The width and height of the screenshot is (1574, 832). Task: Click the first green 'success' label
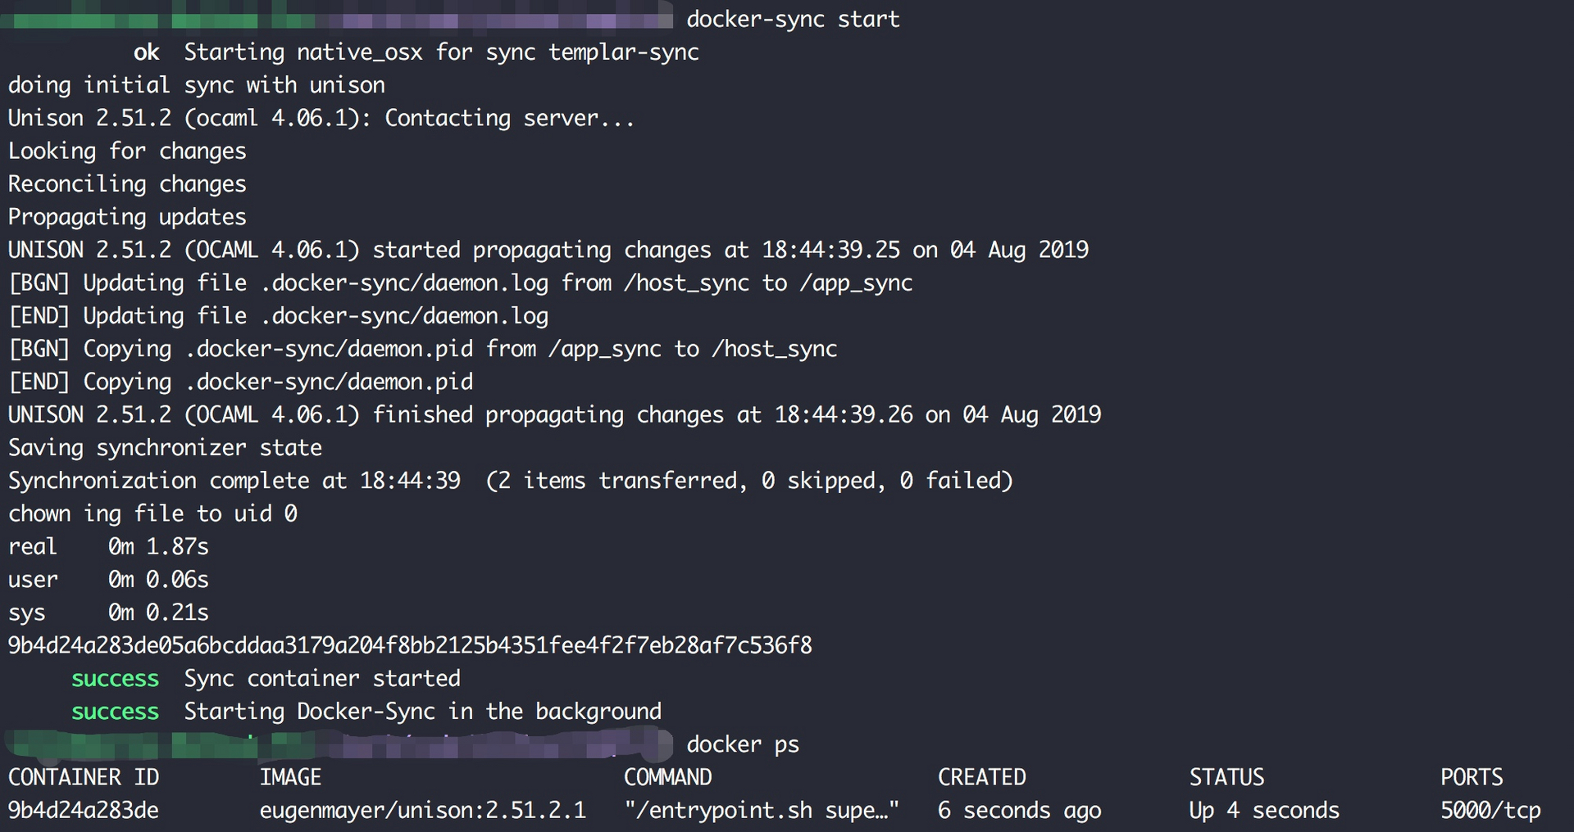[115, 679]
